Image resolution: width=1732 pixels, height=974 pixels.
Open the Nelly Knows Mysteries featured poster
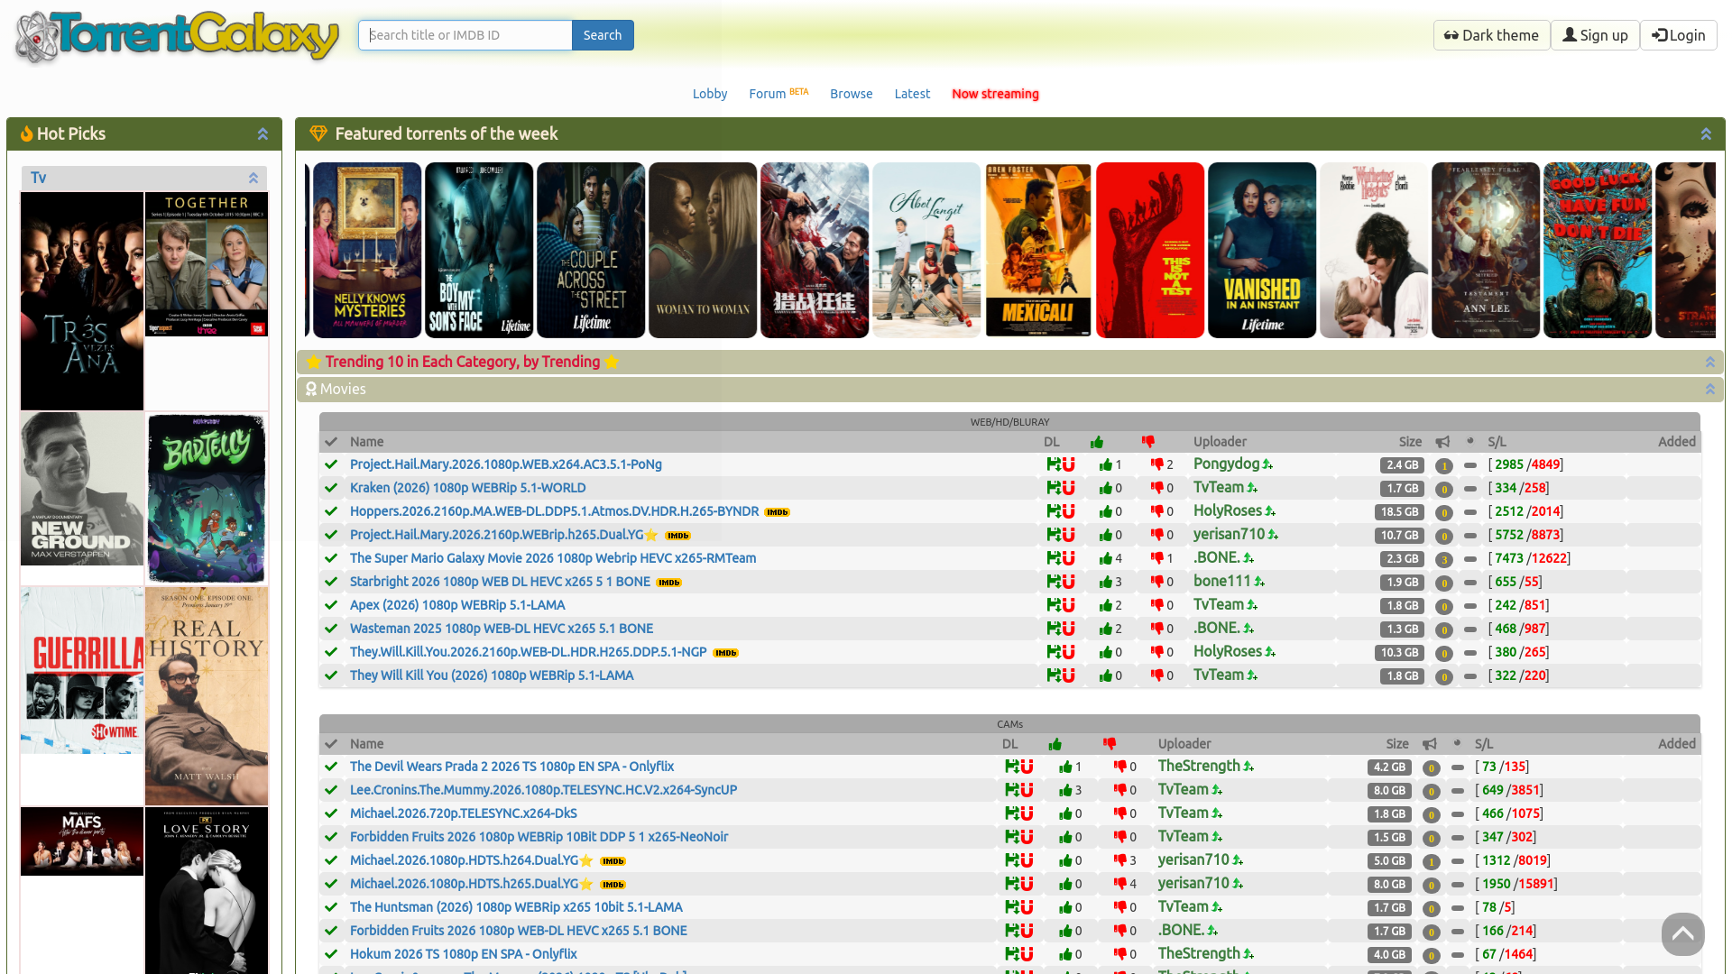367,250
